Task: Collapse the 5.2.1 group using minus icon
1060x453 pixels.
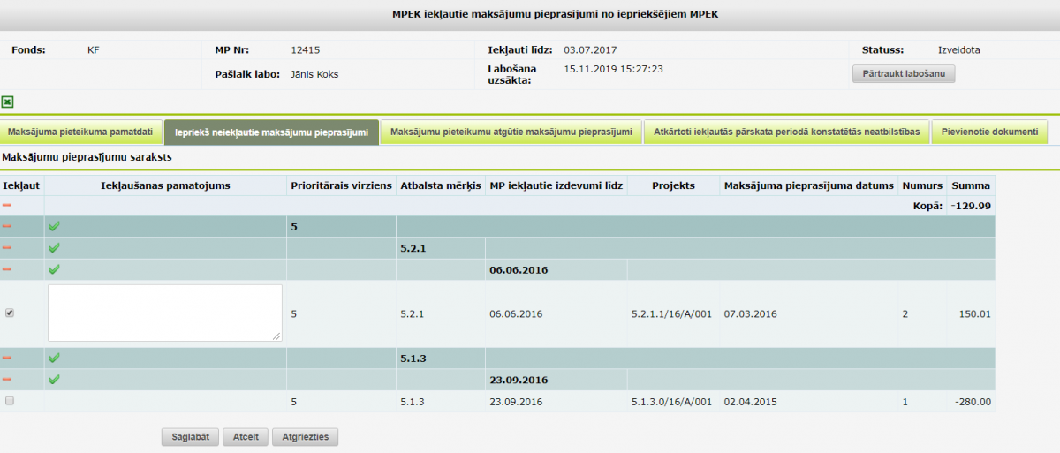Action: point(8,248)
